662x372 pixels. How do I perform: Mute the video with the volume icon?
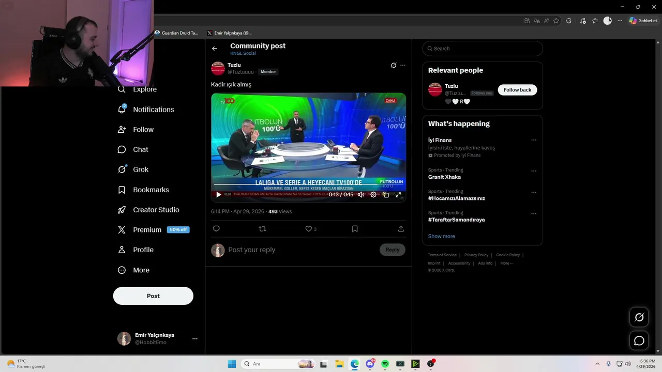pos(361,195)
